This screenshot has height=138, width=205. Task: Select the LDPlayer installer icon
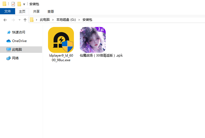[61, 40]
